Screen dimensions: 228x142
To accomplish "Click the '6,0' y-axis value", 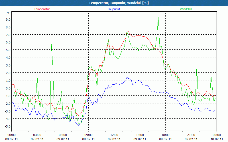I will (x=8, y=42).
